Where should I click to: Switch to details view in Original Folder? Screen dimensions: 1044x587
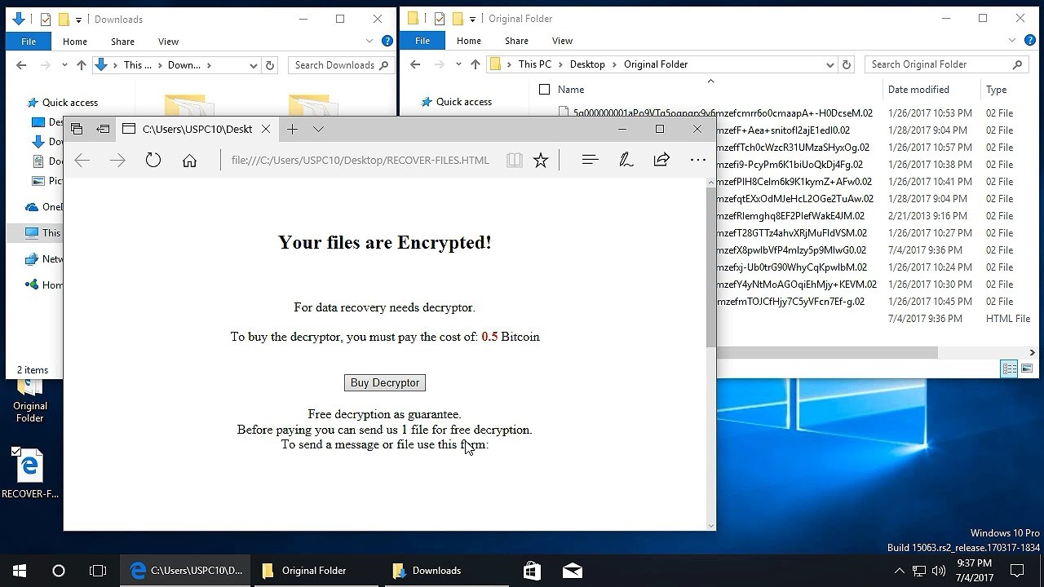[1010, 369]
